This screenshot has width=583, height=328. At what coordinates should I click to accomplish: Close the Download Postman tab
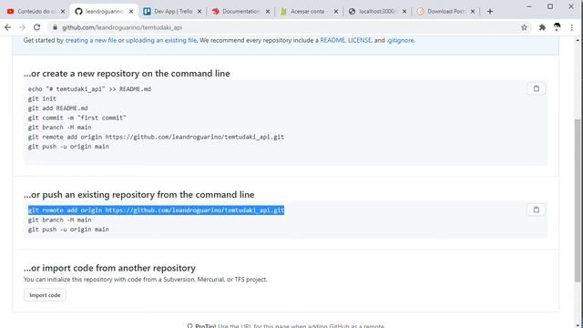pos(473,12)
